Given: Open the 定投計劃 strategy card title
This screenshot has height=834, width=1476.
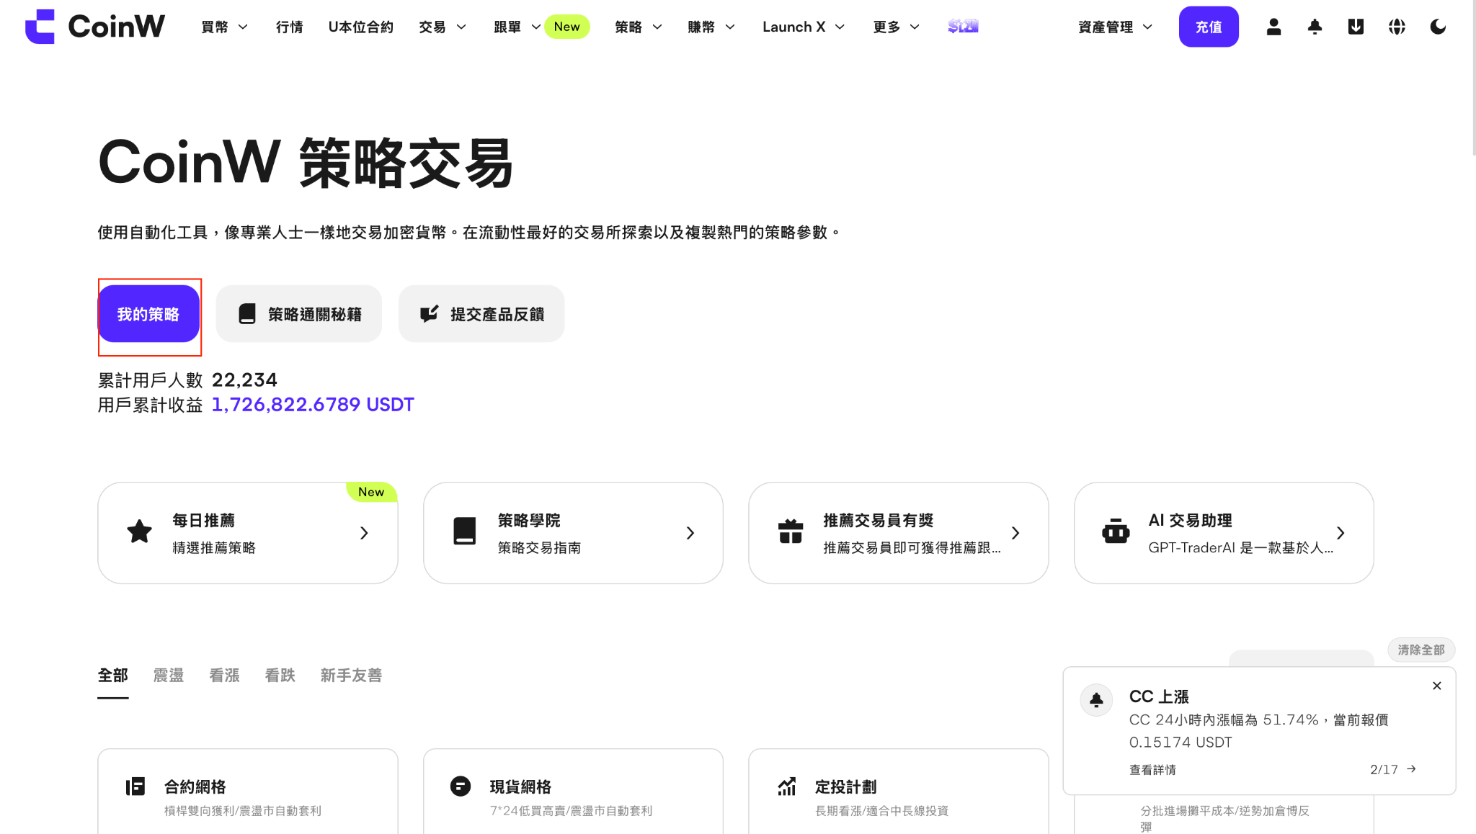Looking at the screenshot, I should [845, 786].
